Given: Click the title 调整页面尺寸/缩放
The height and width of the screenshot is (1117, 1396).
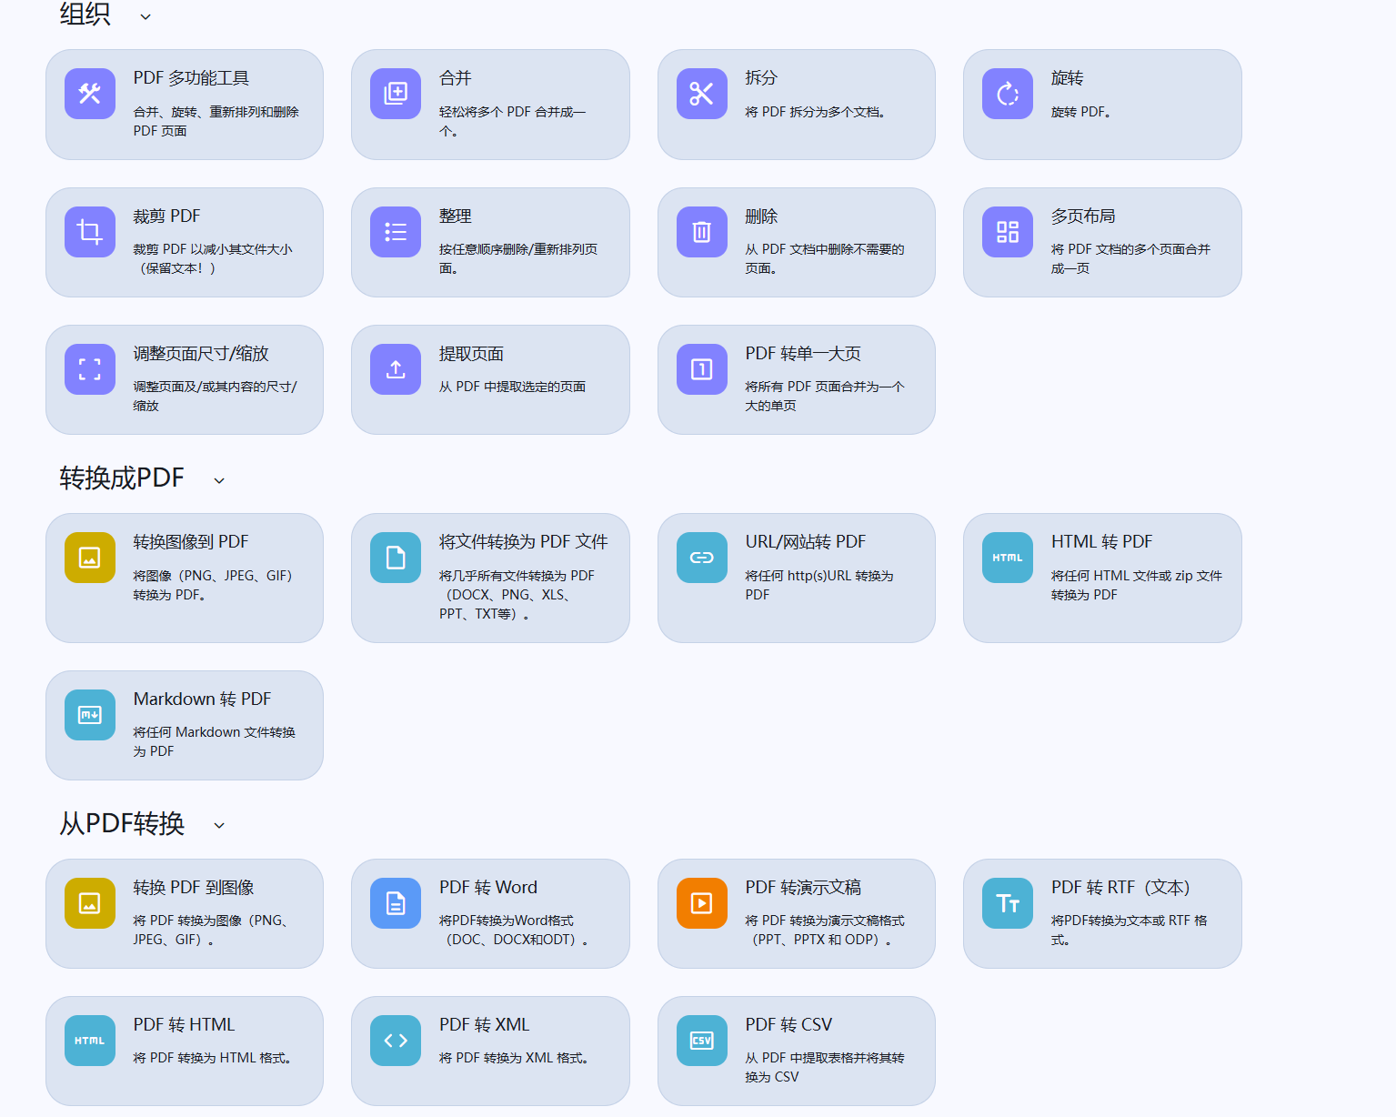Looking at the screenshot, I should pyautogui.click(x=201, y=354).
